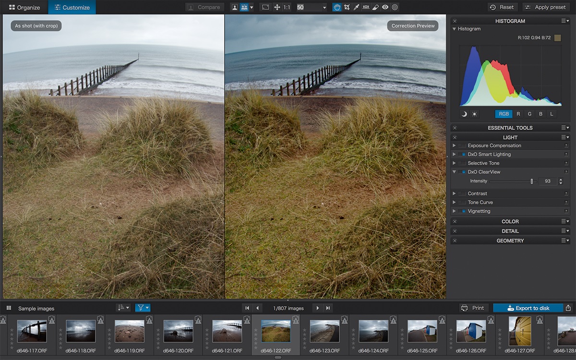Image resolution: width=576 pixels, height=360 pixels.
Task: Expand the Exposure Compensation section
Action: click(454, 146)
